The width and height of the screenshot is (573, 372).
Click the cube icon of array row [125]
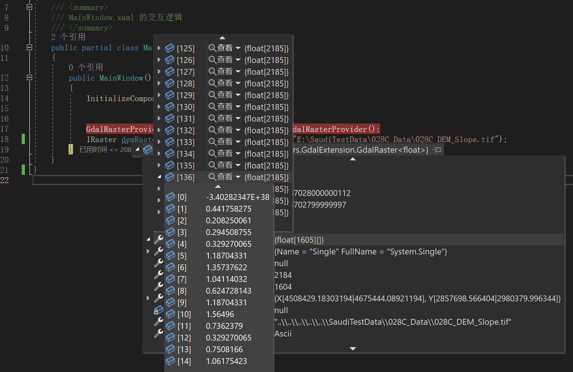(170, 48)
